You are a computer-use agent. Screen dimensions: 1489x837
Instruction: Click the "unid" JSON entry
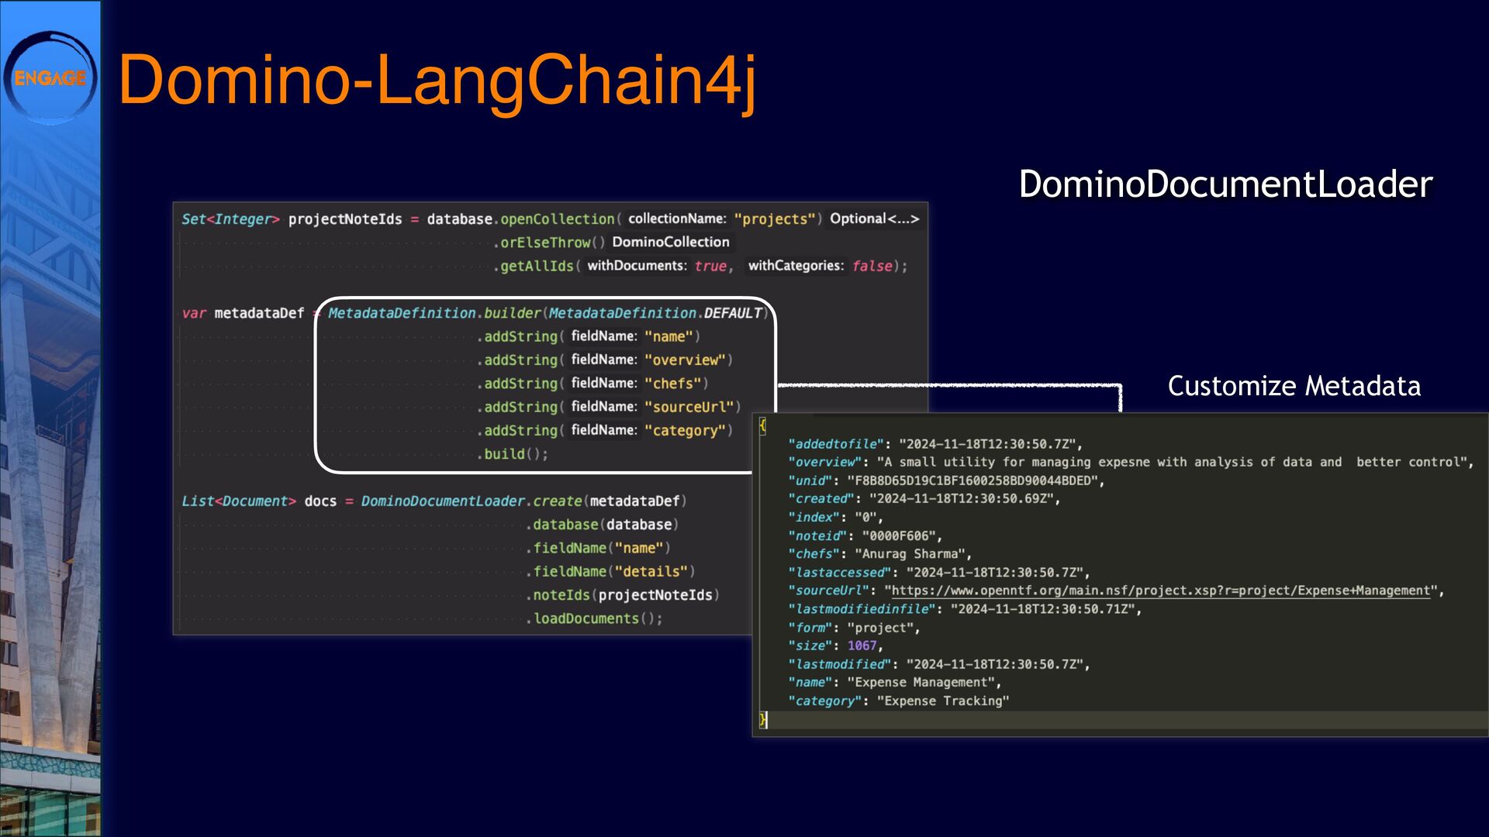(946, 480)
